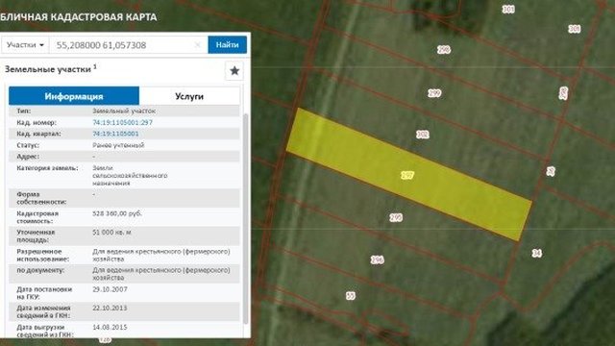Select parcel labeled 34 on map

(x=536, y=253)
